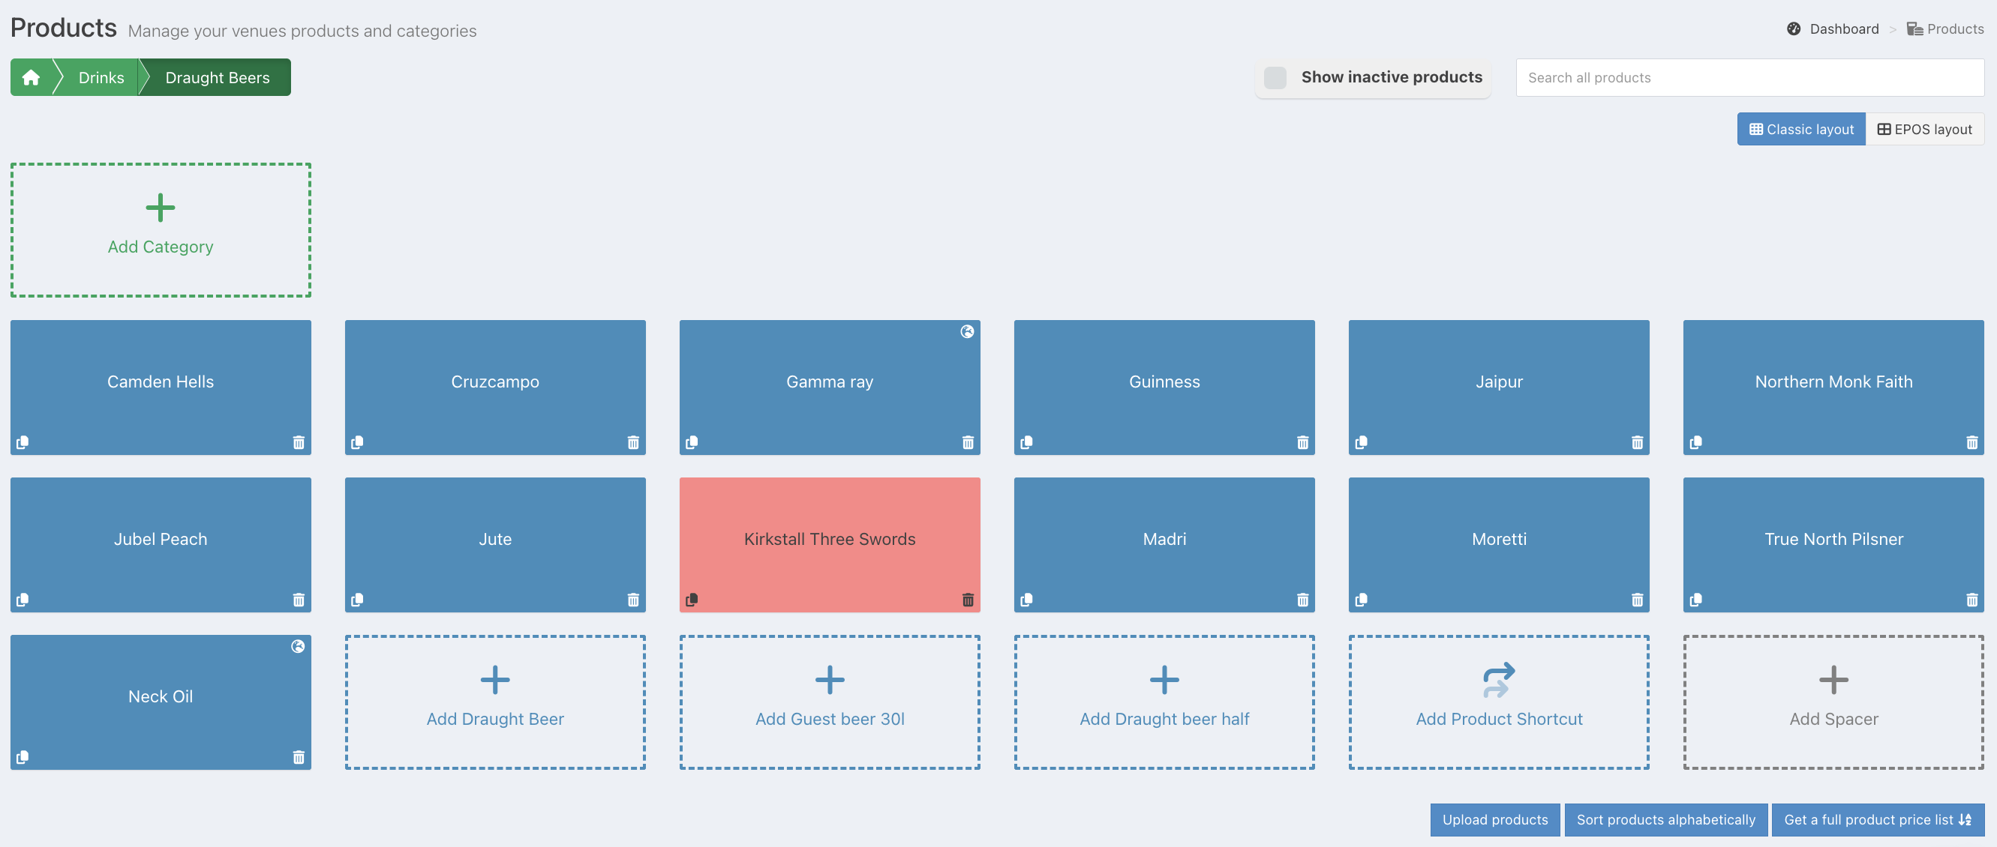The height and width of the screenshot is (847, 1997).
Task: Switch to Classic layout
Action: click(1801, 130)
